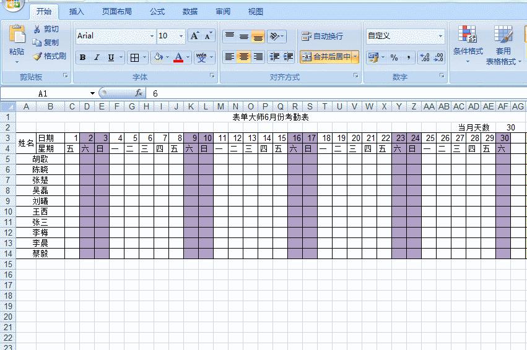527x350 pixels.
Task: Expand the borders options arrow
Action: [145, 58]
